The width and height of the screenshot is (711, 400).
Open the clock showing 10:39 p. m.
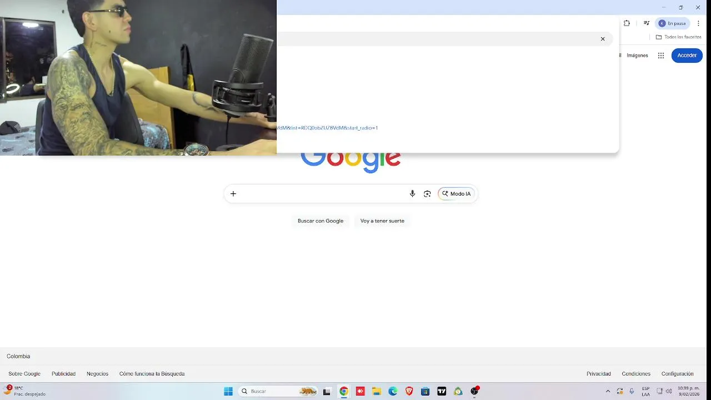click(x=689, y=391)
